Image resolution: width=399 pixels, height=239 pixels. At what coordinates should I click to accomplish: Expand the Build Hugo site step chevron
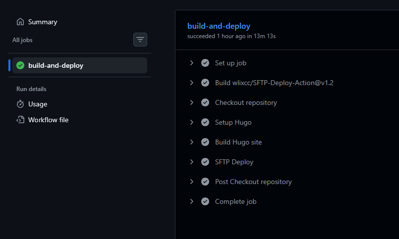tap(192, 142)
